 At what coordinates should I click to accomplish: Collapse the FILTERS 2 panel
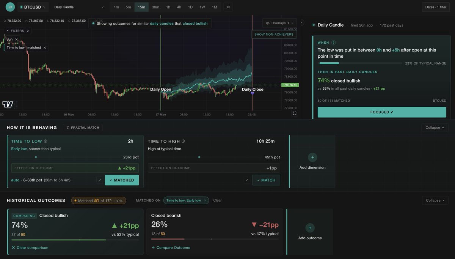point(18,31)
